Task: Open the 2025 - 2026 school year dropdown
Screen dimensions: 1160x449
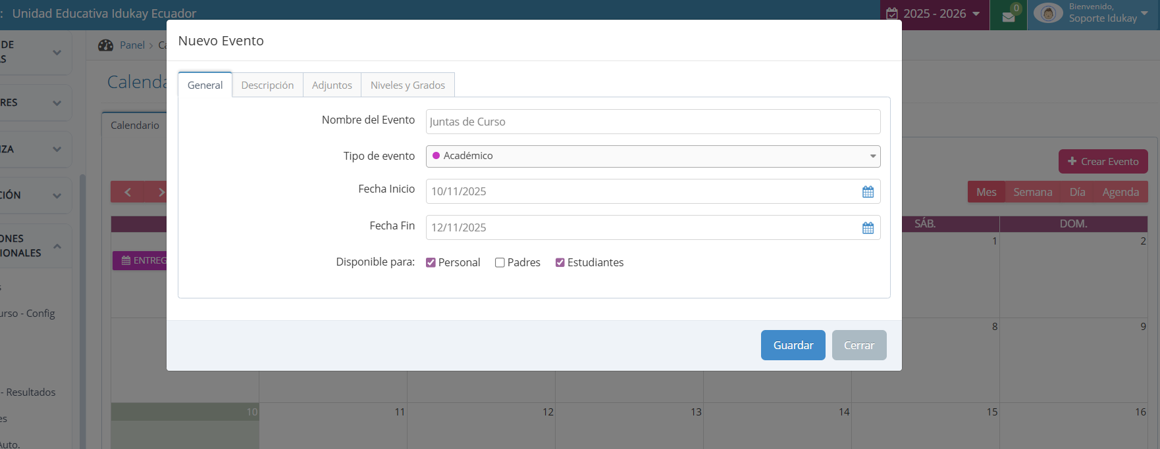Action: tap(935, 14)
